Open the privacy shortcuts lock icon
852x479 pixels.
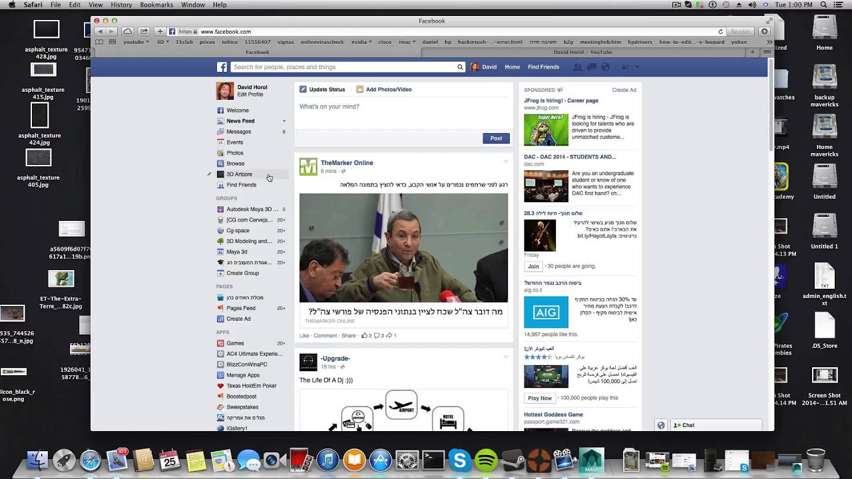[x=625, y=67]
